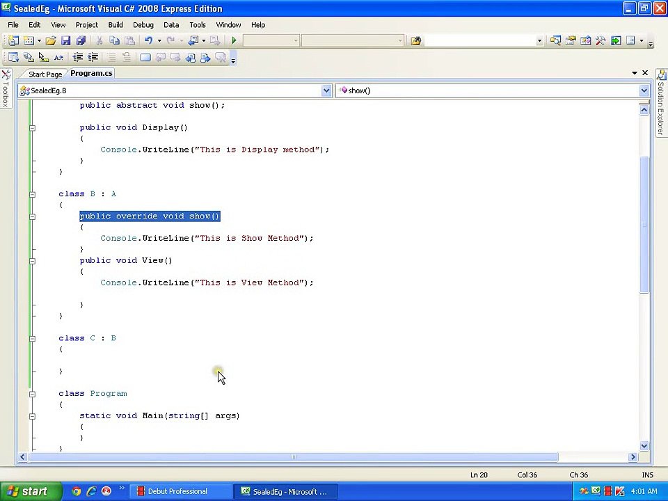Toggle a bookmark on the current line
The width and height of the screenshot is (668, 501).
pos(145,57)
